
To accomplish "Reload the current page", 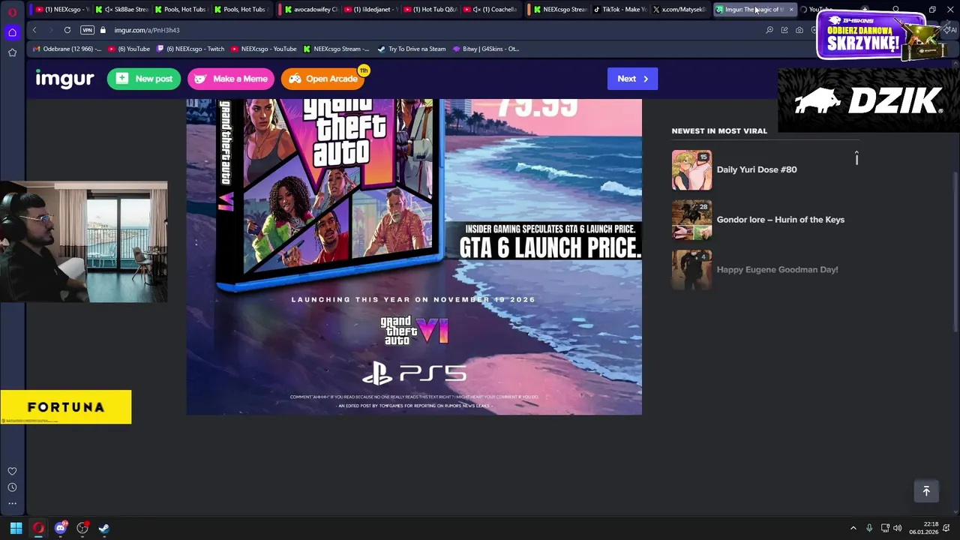I will pos(67,30).
